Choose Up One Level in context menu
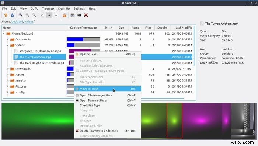 point(108,54)
